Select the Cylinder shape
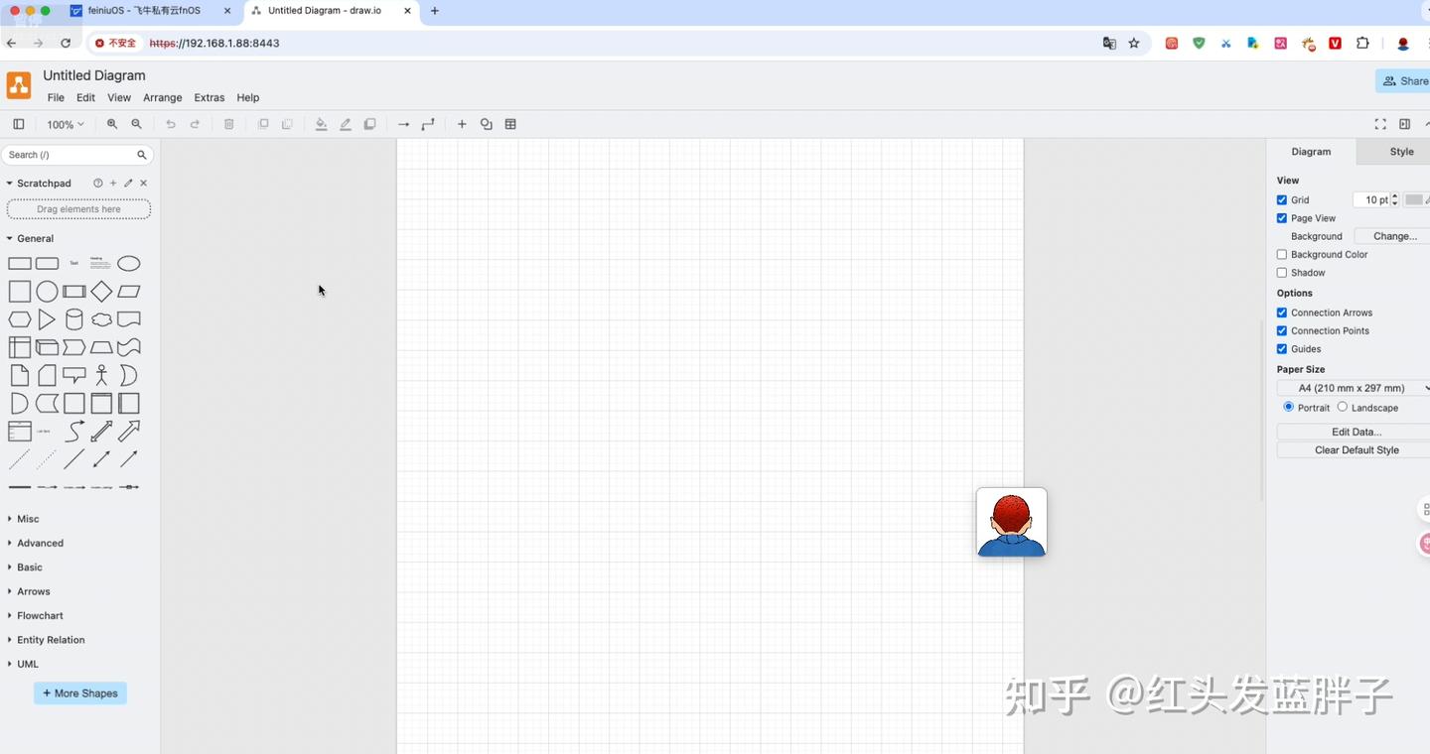The image size is (1430, 754). [74, 319]
